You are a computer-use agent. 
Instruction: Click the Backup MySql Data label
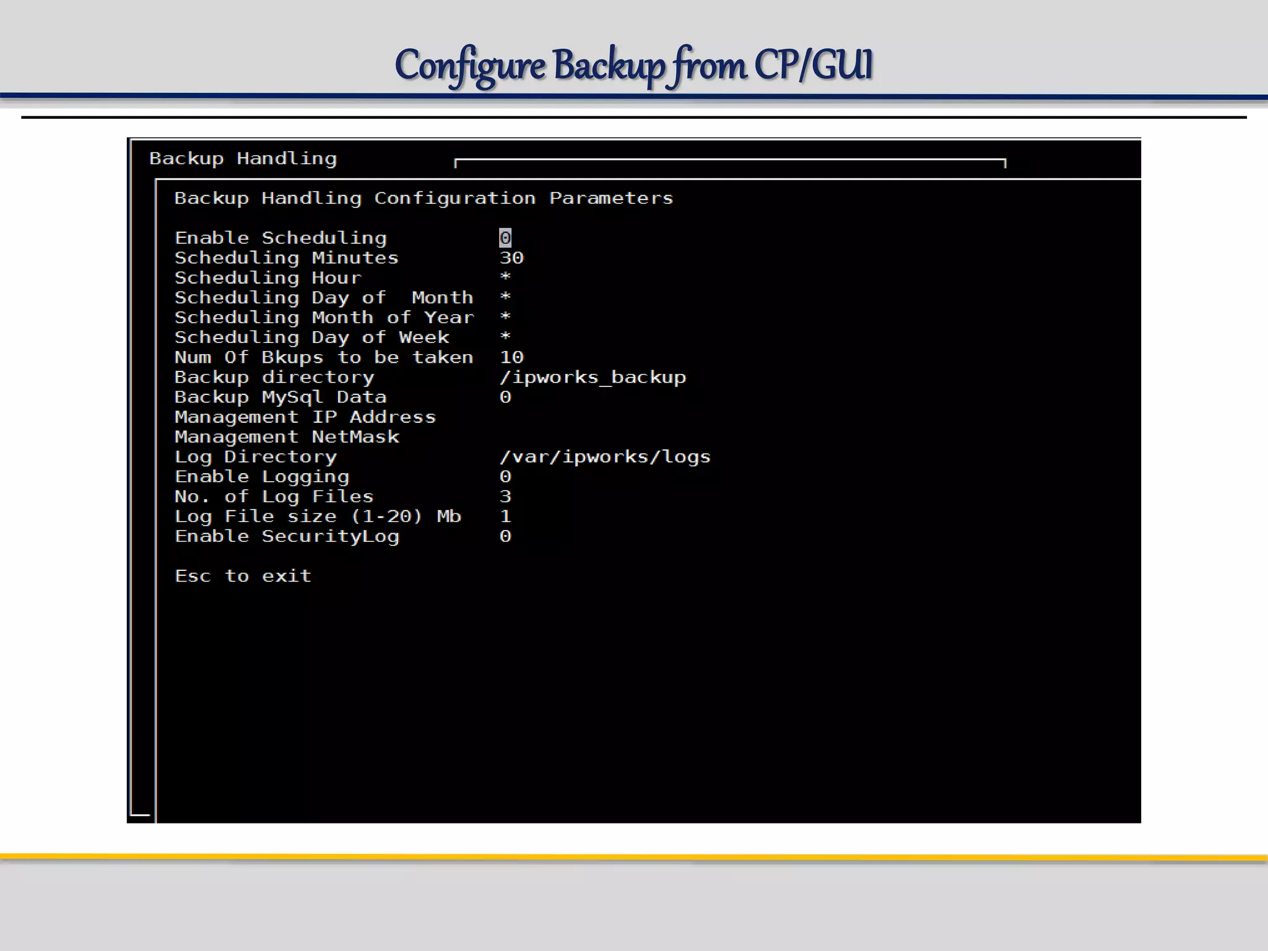click(x=280, y=397)
